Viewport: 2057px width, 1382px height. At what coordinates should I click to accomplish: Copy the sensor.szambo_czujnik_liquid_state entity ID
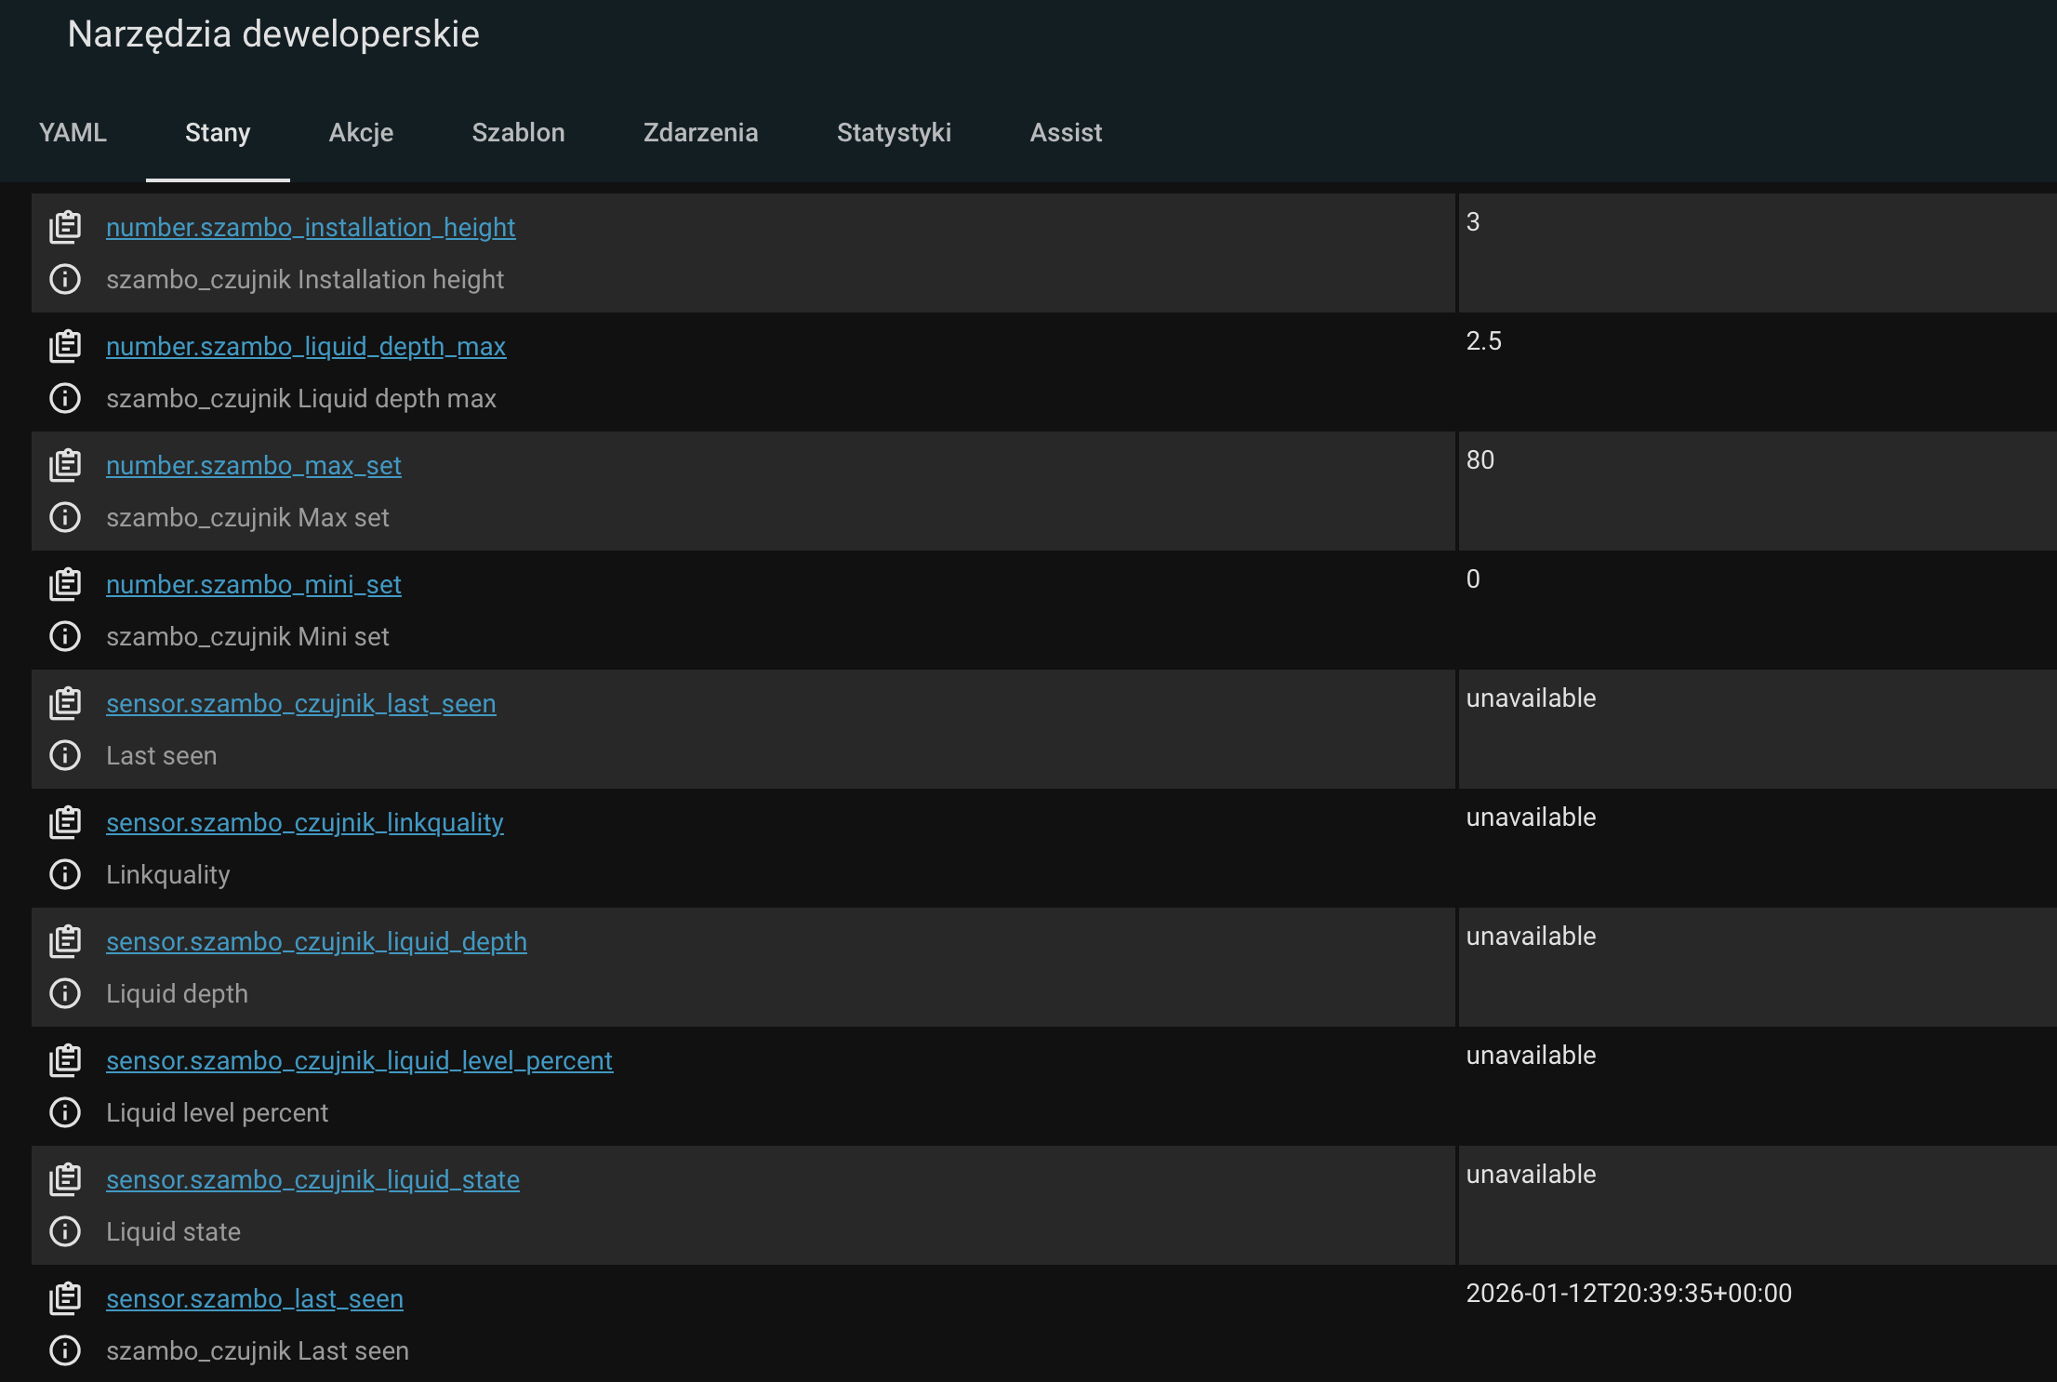[65, 1179]
